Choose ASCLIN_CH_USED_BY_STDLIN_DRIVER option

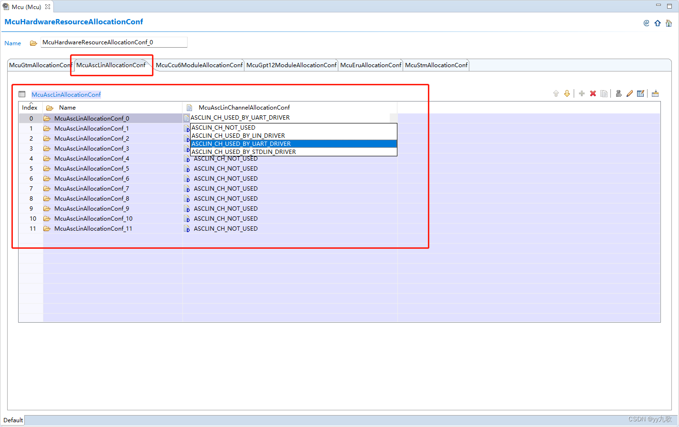tap(294, 152)
